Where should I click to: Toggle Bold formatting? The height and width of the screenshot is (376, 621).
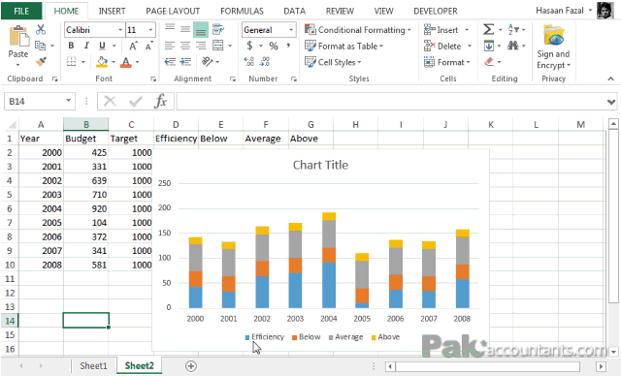click(71, 46)
